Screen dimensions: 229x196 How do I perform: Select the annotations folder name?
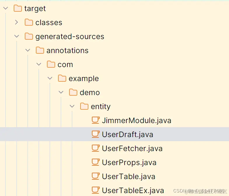(67, 50)
